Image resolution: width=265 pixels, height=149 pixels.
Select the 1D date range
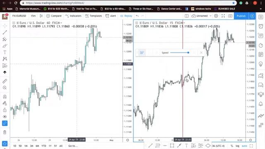coord(15,146)
